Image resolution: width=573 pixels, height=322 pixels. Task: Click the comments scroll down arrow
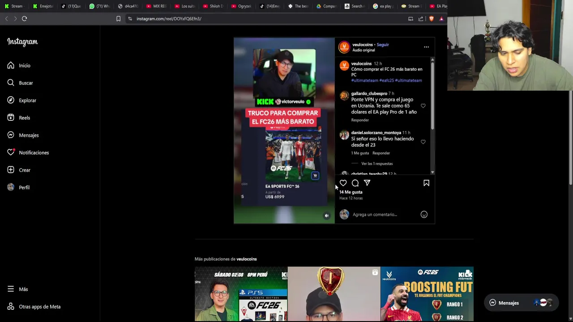[x=432, y=172]
